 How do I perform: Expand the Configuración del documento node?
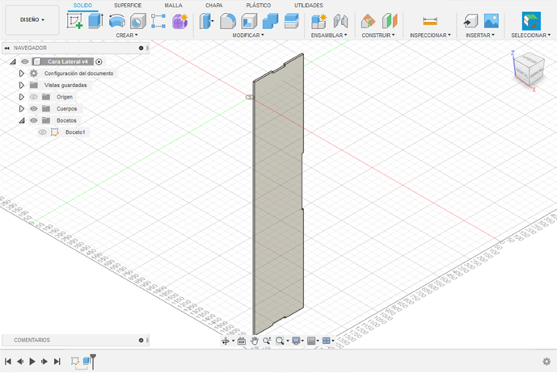(21, 73)
